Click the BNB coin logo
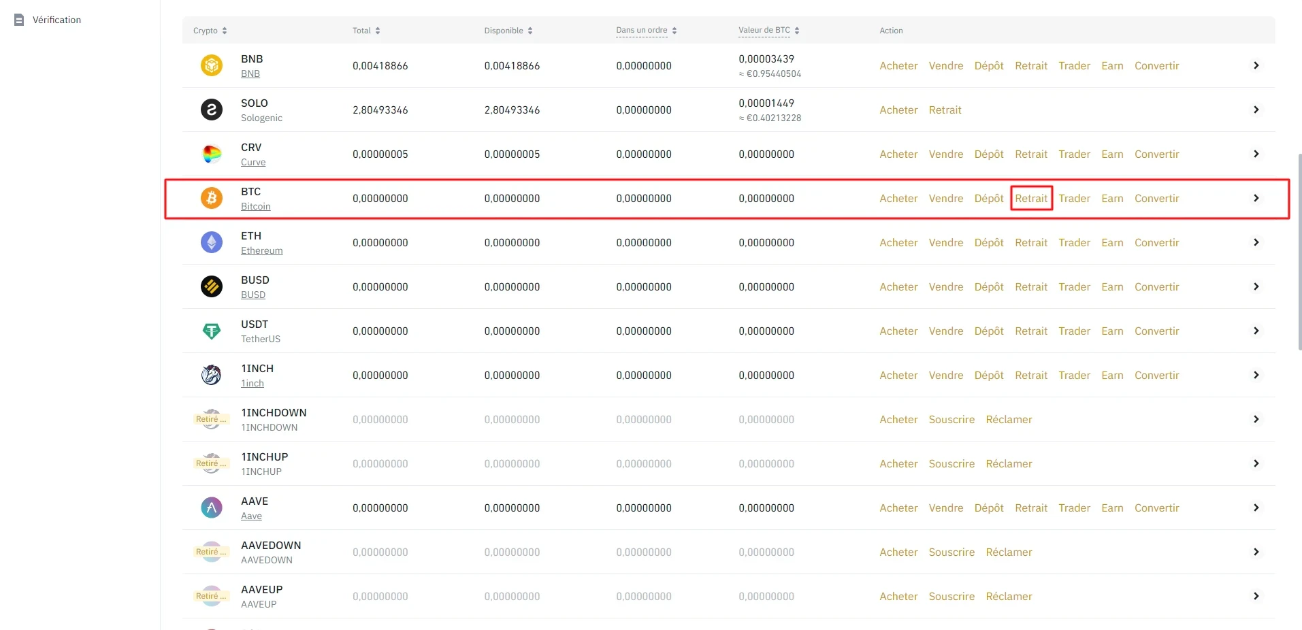 tap(212, 65)
